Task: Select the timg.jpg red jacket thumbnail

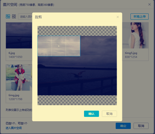Action: (19, 78)
